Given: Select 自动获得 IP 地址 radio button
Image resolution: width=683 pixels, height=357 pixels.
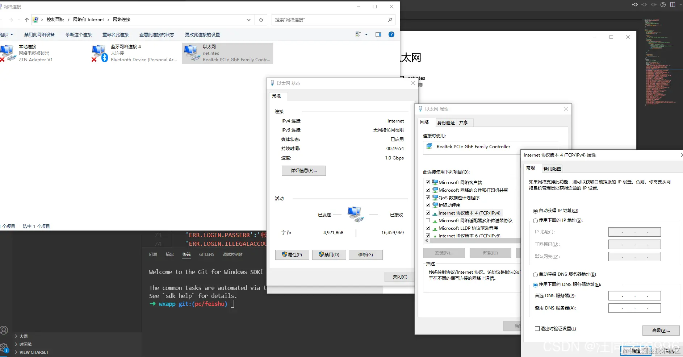Looking at the screenshot, I should click(x=535, y=211).
